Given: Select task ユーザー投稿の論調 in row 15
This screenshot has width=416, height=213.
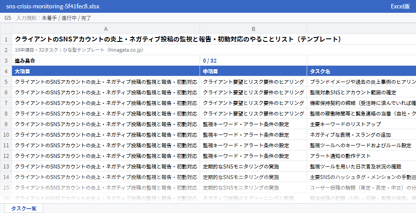Looking at the screenshot, I should tap(362, 187).
